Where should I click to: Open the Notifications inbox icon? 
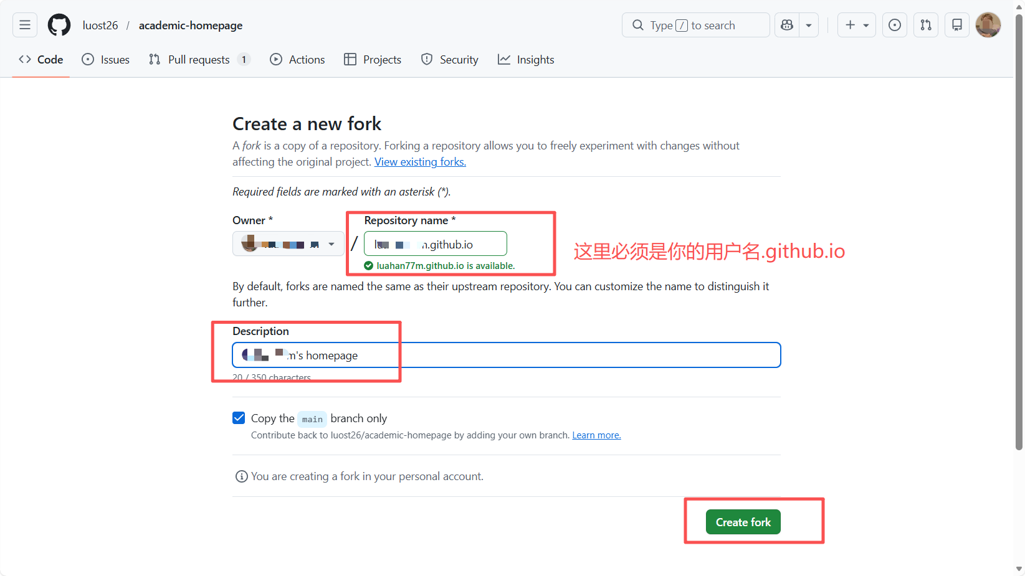coord(957,25)
